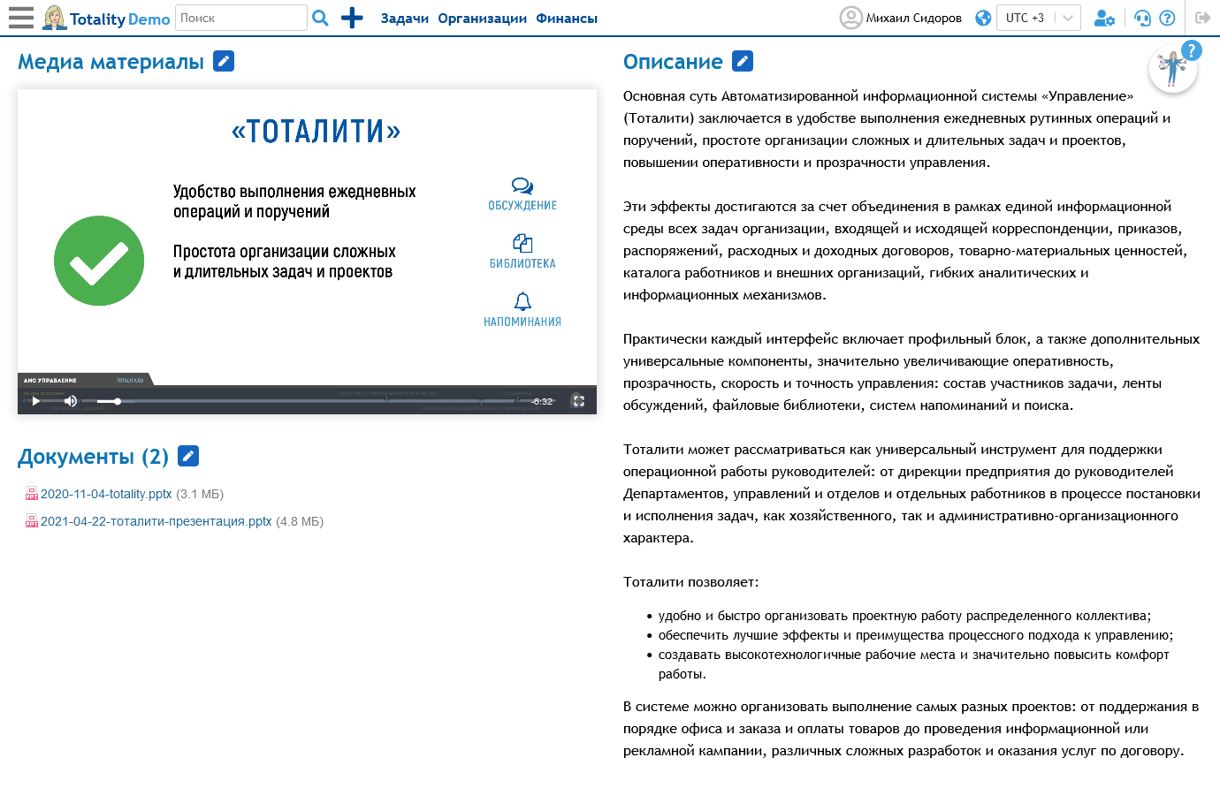Click pptx file icon of 2021-04-22 presentation
Viewport: 1220px width, 788px height.
coord(32,521)
